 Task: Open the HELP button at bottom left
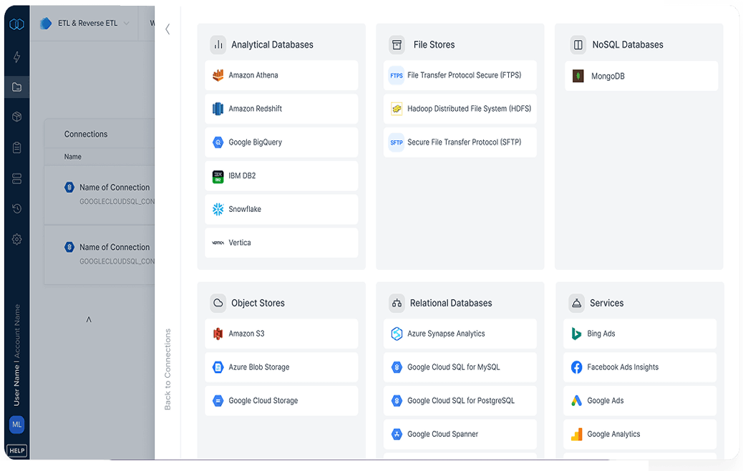click(x=16, y=451)
